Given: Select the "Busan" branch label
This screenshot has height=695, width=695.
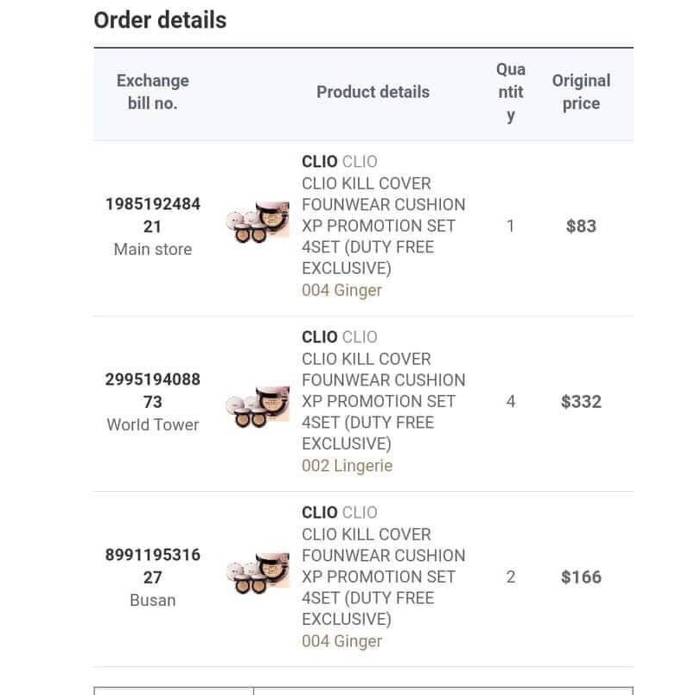Looking at the screenshot, I should coord(153,600).
